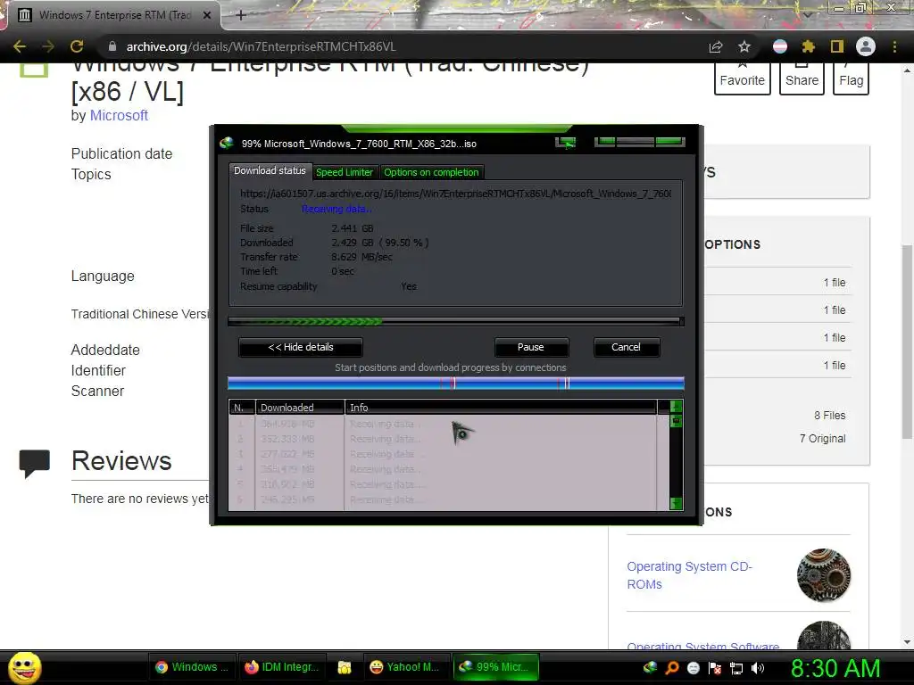The height and width of the screenshot is (685, 914).
Task: Click the blue connections progress bar
Action: (x=456, y=384)
